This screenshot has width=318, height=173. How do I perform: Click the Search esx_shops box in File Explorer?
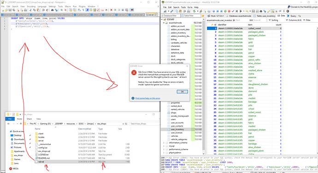click(x=144, y=124)
